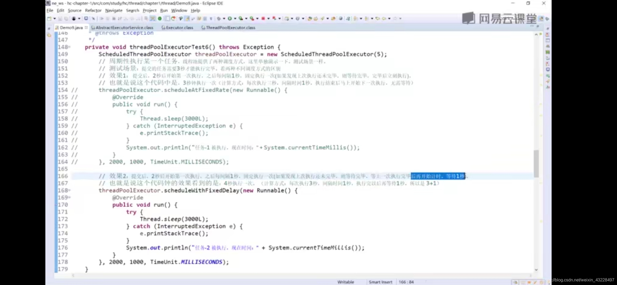
Task: Click the Back navigation arrow icon
Action: (x=384, y=18)
